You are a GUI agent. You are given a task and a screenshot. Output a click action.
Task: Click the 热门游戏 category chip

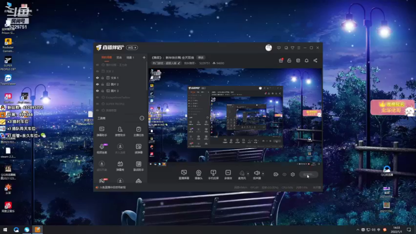[x=166, y=63]
